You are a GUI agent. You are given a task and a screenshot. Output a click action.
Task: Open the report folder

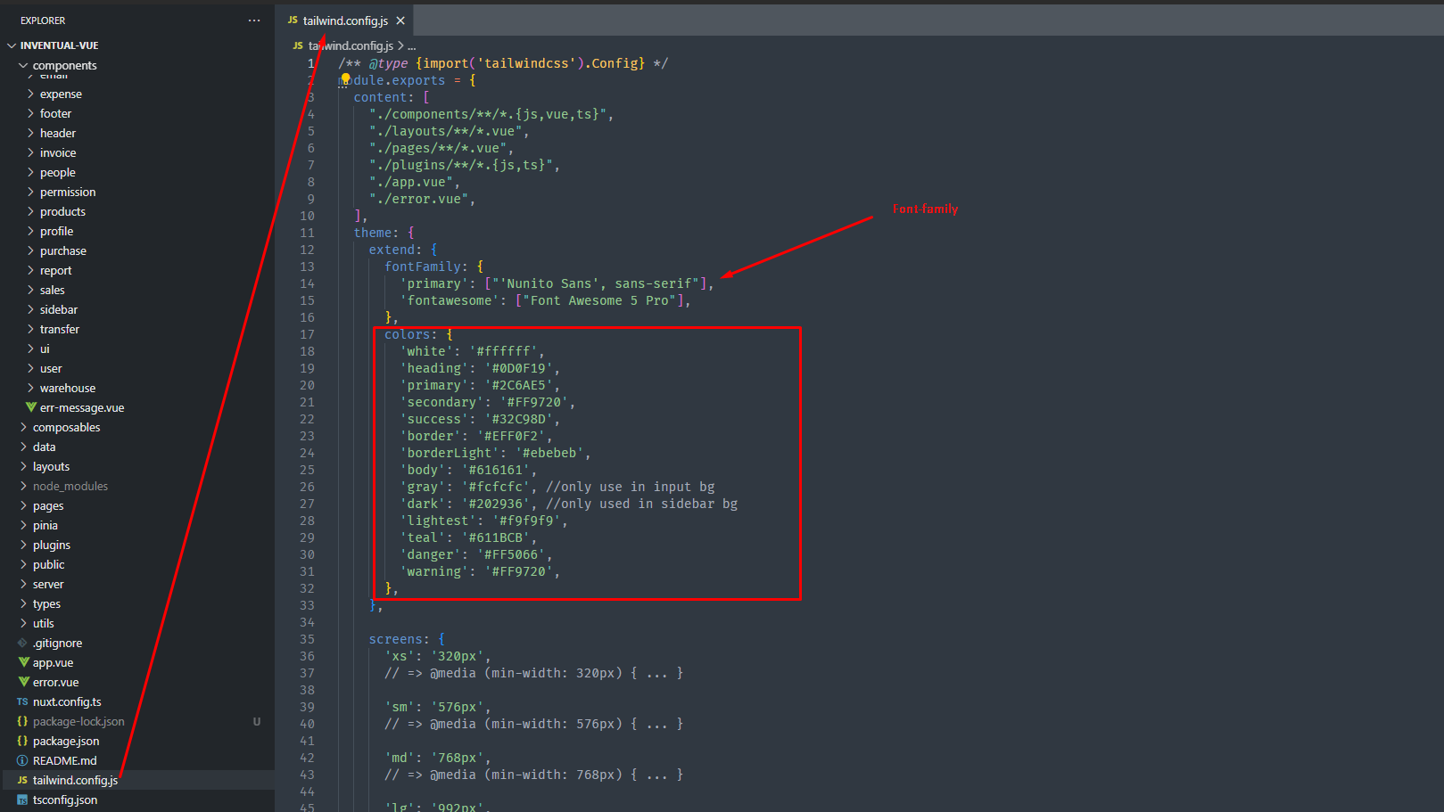(x=55, y=270)
